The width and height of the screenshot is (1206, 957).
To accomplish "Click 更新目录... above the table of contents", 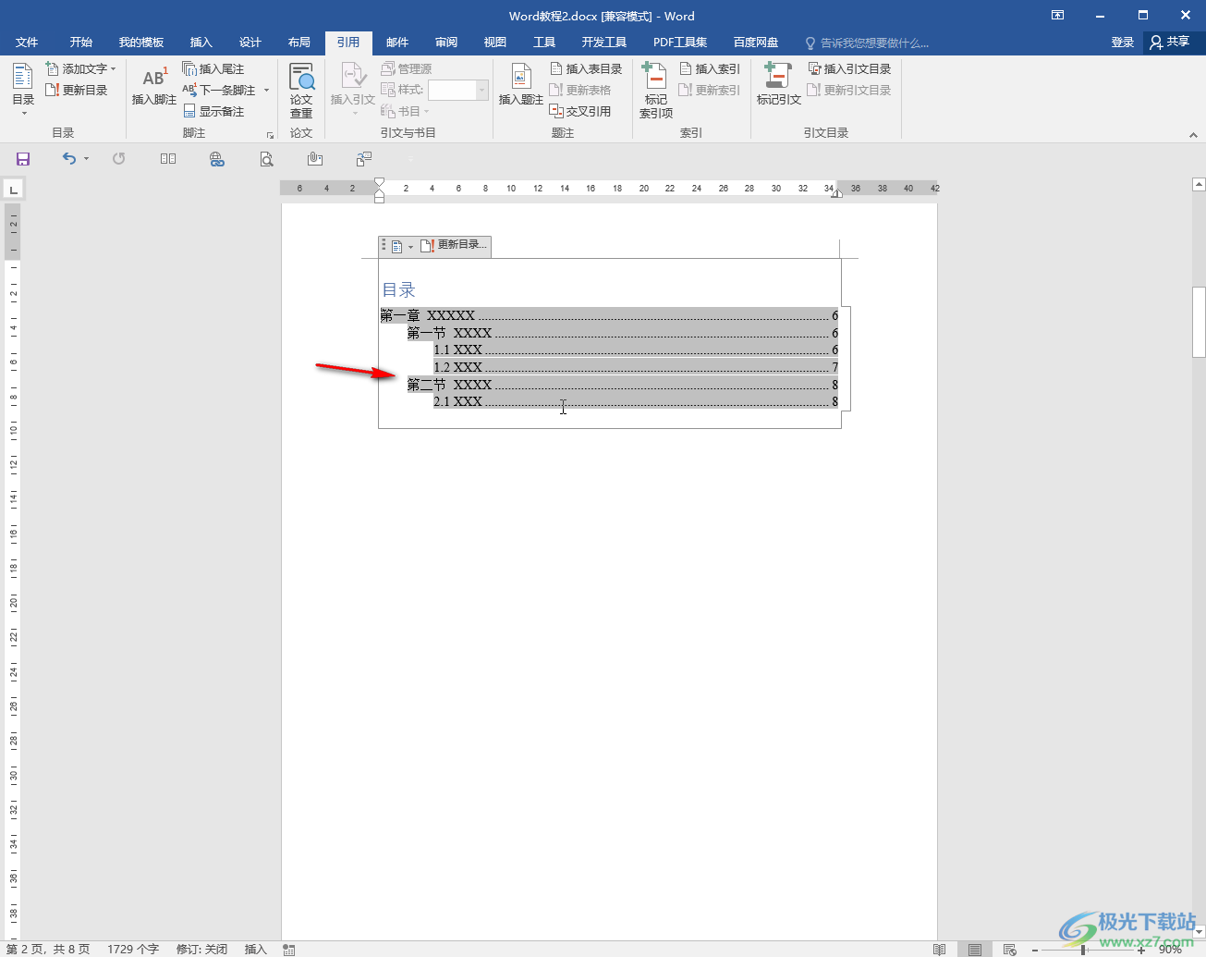I will 454,245.
